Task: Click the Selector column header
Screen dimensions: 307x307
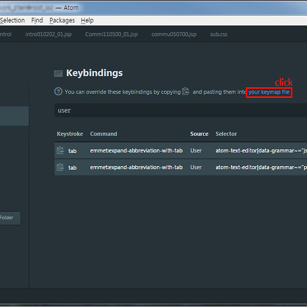Action: point(226,134)
